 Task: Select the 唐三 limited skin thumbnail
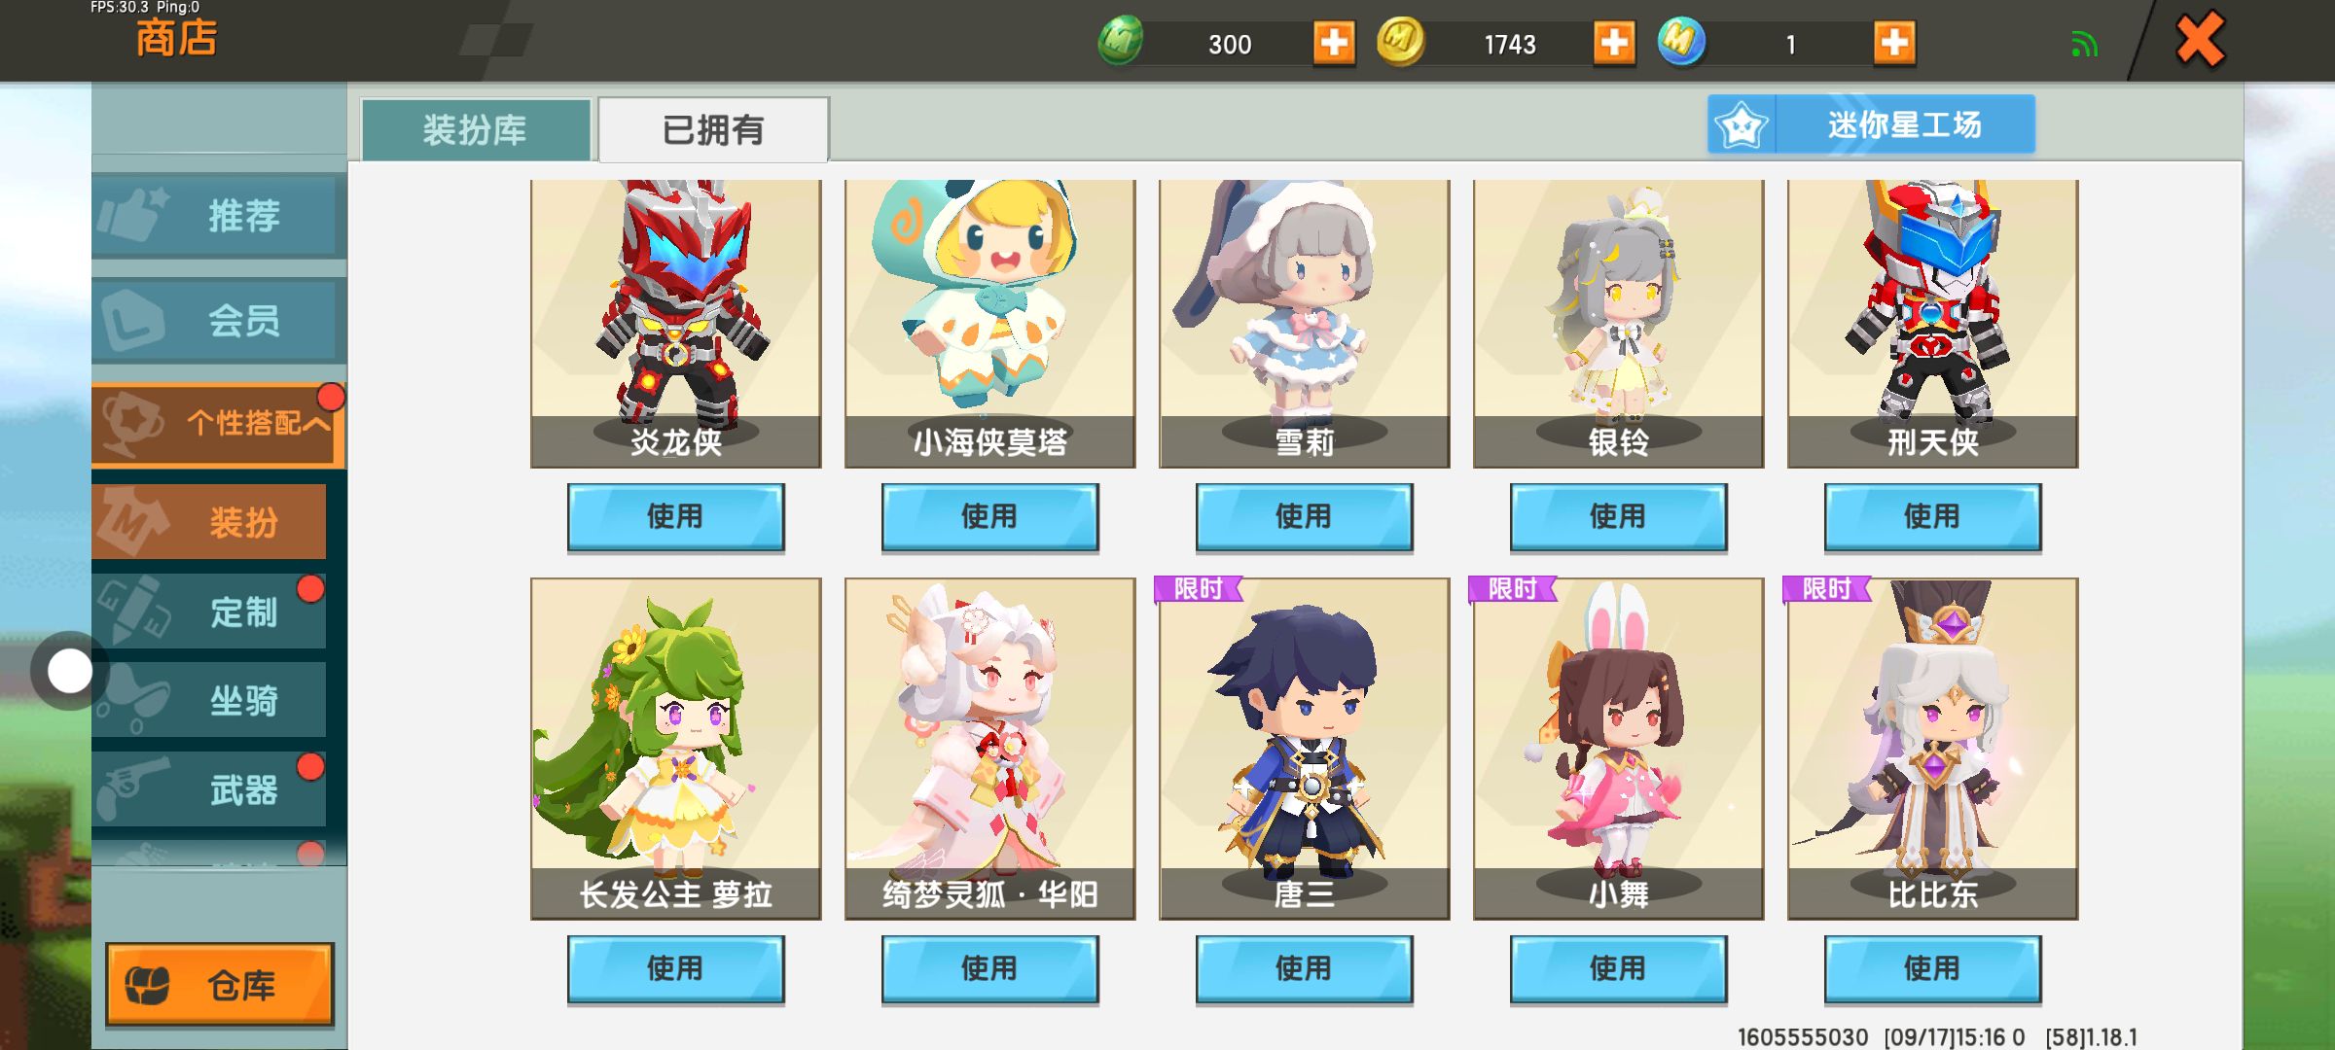[x=1304, y=748]
